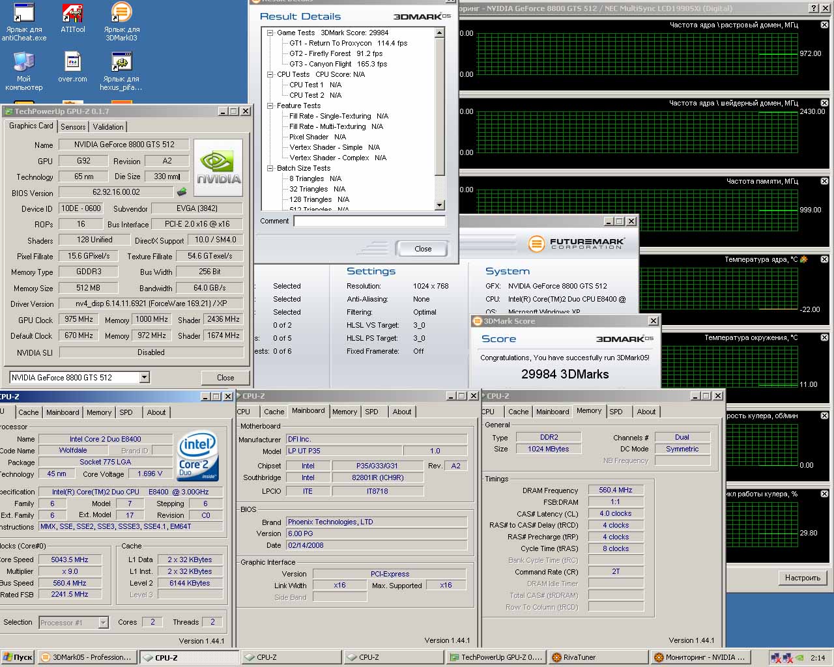Select GT1 - Return To Proxycon result row
Viewport: 834px width, 667px height.
[349, 43]
